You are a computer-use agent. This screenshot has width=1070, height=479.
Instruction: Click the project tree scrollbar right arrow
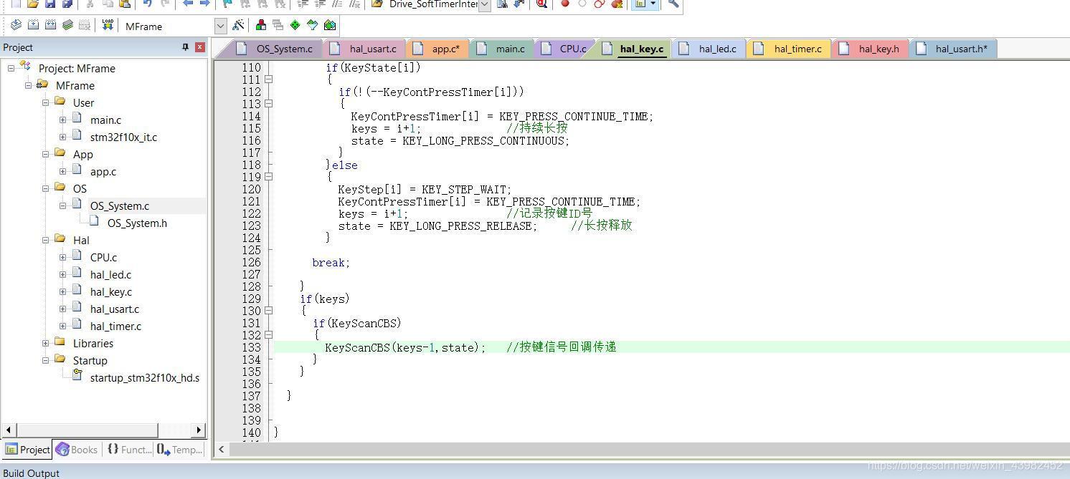click(199, 430)
